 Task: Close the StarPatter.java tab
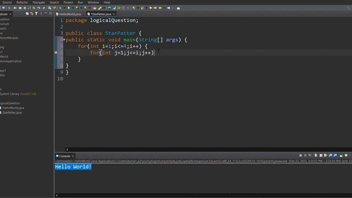[x=114, y=14]
